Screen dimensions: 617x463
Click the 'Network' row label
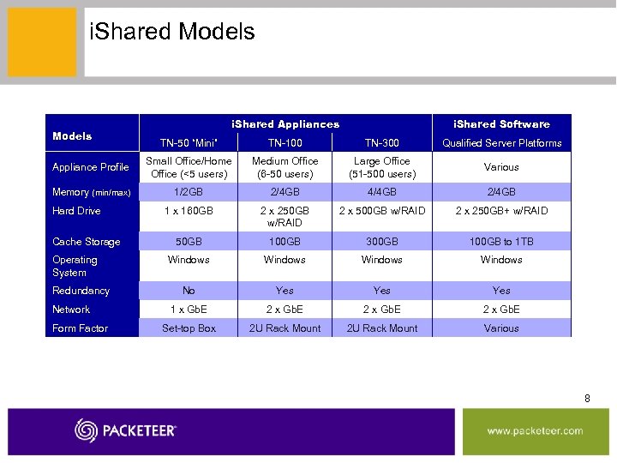(71, 310)
